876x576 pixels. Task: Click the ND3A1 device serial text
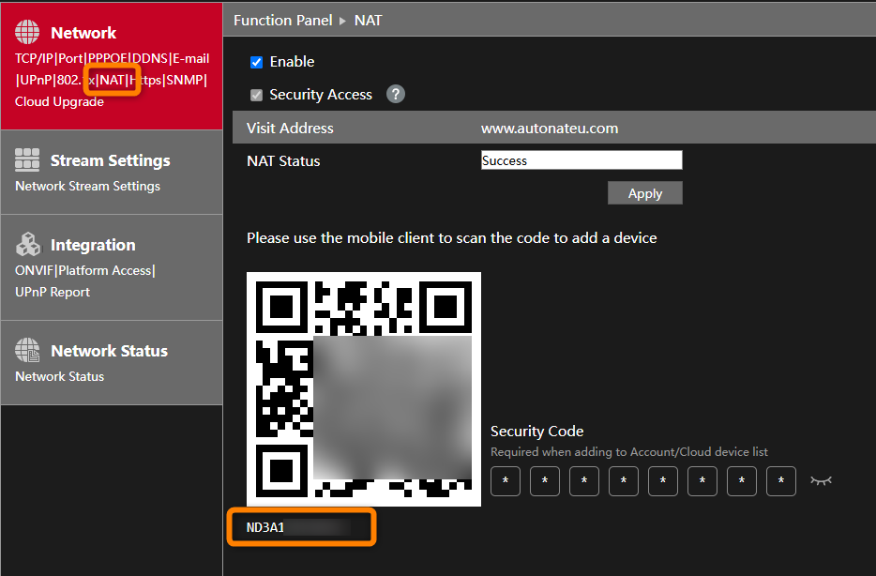pos(265,527)
